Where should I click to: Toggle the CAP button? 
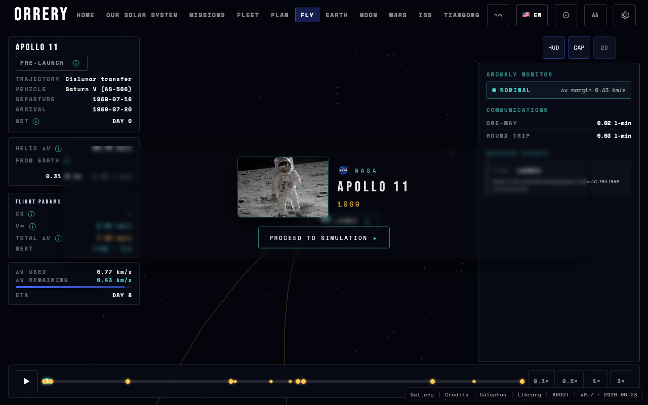point(579,48)
